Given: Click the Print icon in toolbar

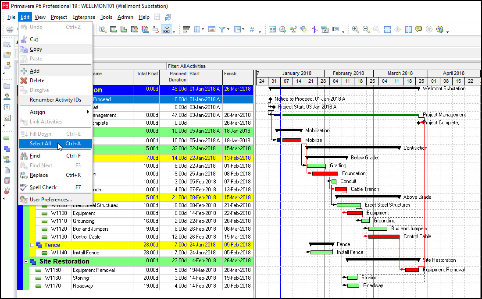Looking at the screenshot, I should [10, 29].
